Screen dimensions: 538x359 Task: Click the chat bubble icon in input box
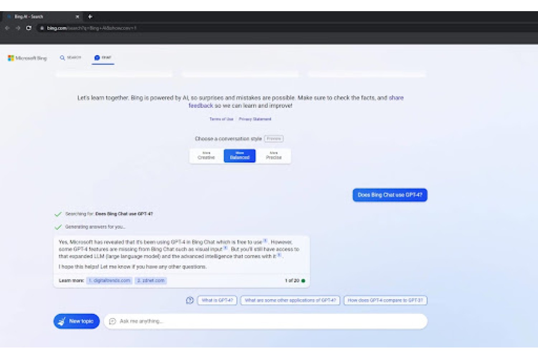[x=112, y=321]
